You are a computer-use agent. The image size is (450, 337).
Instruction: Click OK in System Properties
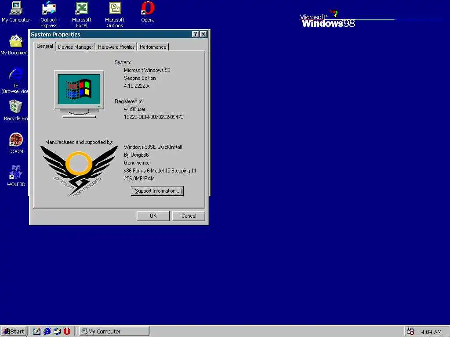point(153,216)
